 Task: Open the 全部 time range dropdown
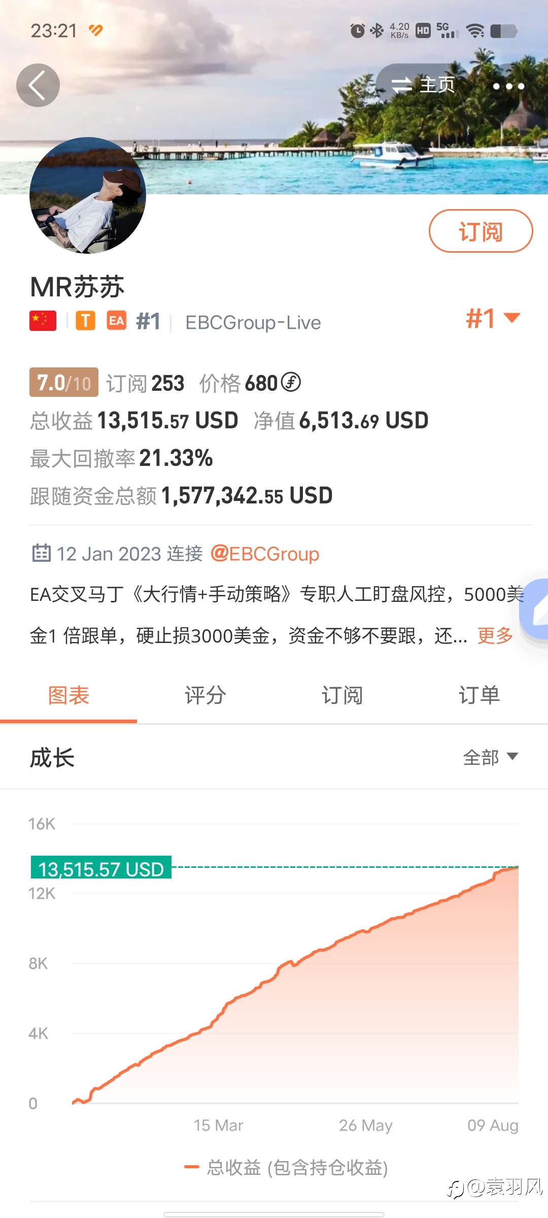pos(490,757)
